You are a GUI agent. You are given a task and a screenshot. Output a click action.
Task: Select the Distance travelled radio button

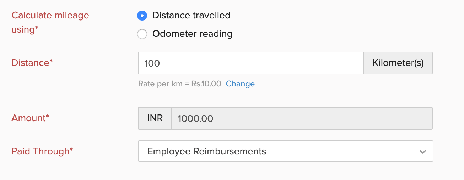tap(142, 16)
